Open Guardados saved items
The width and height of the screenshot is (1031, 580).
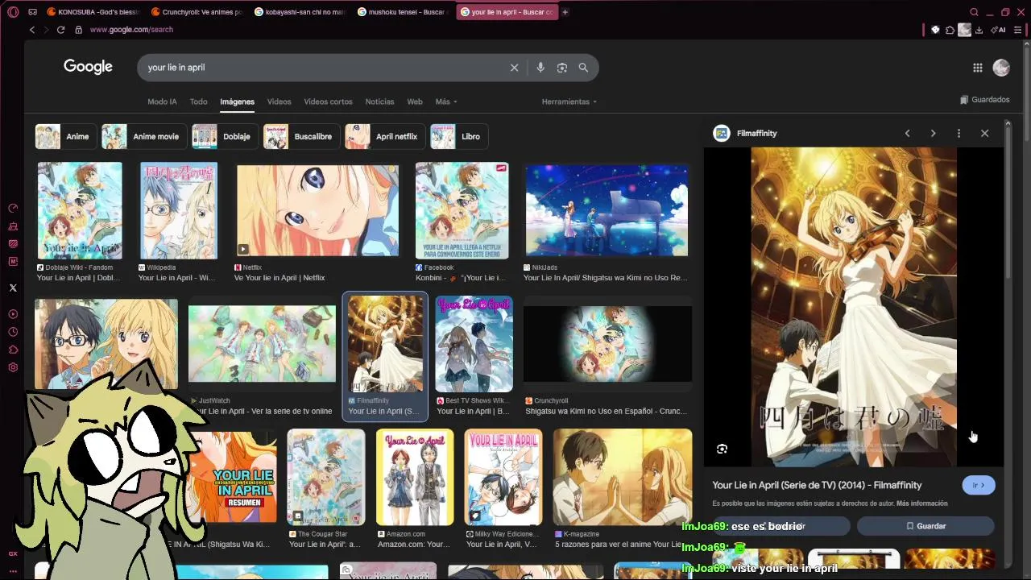[985, 100]
